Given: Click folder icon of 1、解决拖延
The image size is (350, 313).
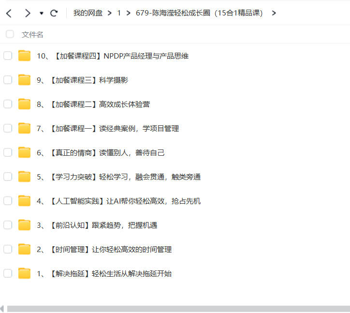Looking at the screenshot, I should [x=24, y=273].
